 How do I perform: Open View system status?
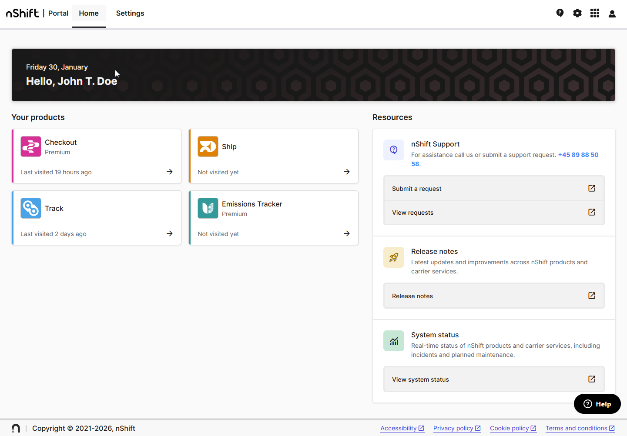494,379
